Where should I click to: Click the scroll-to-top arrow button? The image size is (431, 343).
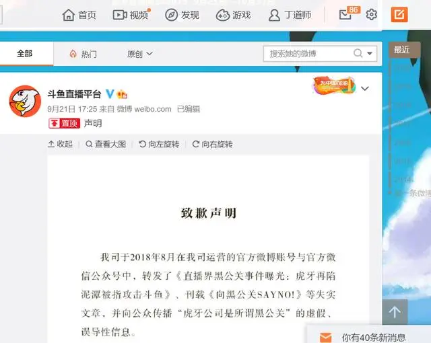(395, 312)
